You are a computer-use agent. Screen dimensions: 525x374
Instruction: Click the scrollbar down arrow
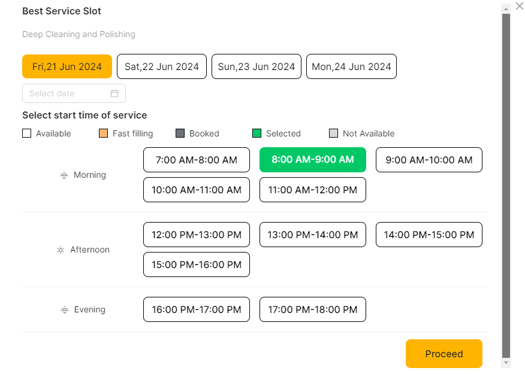506,363
